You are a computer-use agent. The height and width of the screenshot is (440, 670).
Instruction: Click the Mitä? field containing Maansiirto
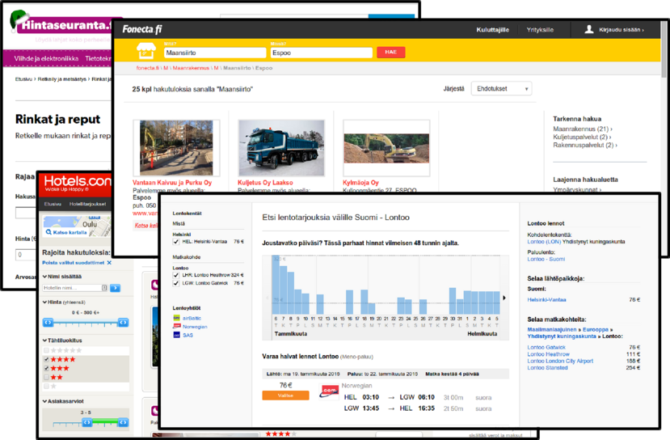pos(215,53)
